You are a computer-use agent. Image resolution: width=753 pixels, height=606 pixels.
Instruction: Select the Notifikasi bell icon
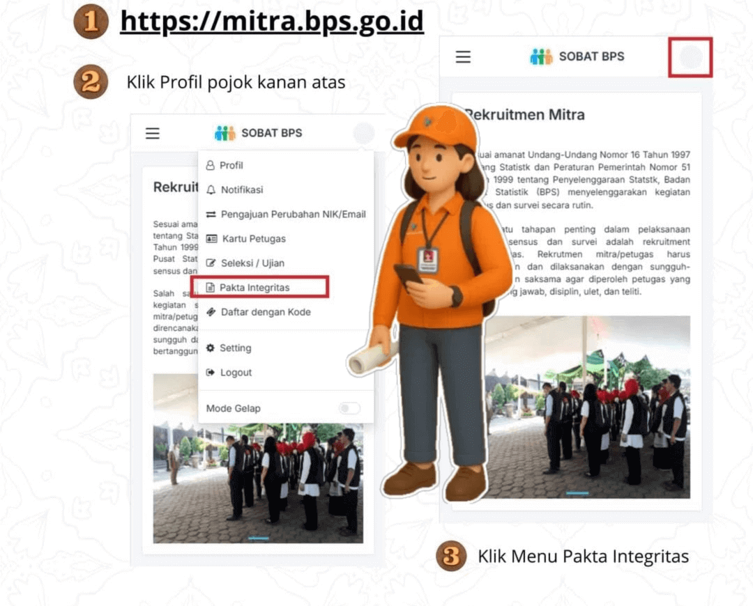pos(211,189)
